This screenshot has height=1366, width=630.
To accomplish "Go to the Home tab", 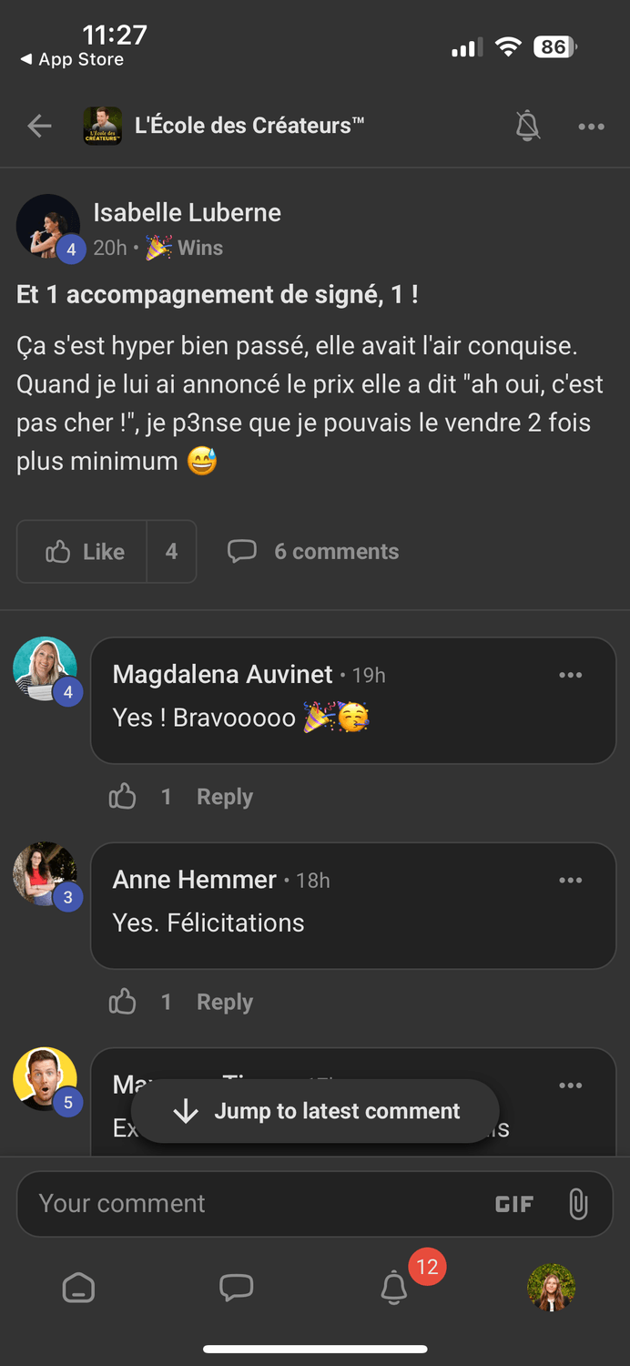I will tap(78, 1288).
